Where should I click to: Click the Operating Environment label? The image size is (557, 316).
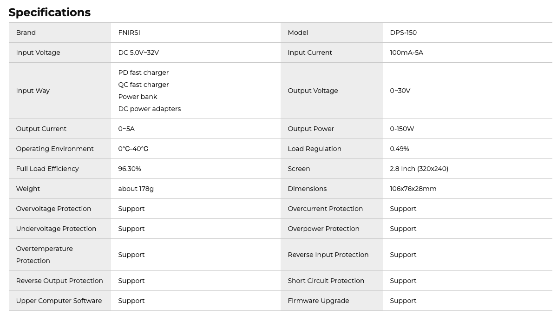point(55,149)
